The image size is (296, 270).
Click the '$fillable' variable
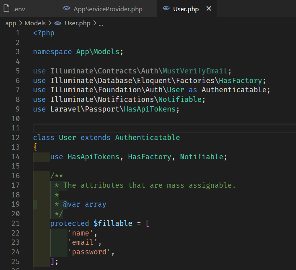(x=113, y=223)
